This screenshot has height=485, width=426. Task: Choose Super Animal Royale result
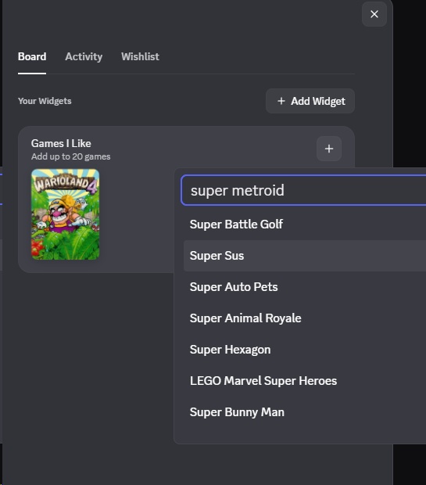pos(305,318)
